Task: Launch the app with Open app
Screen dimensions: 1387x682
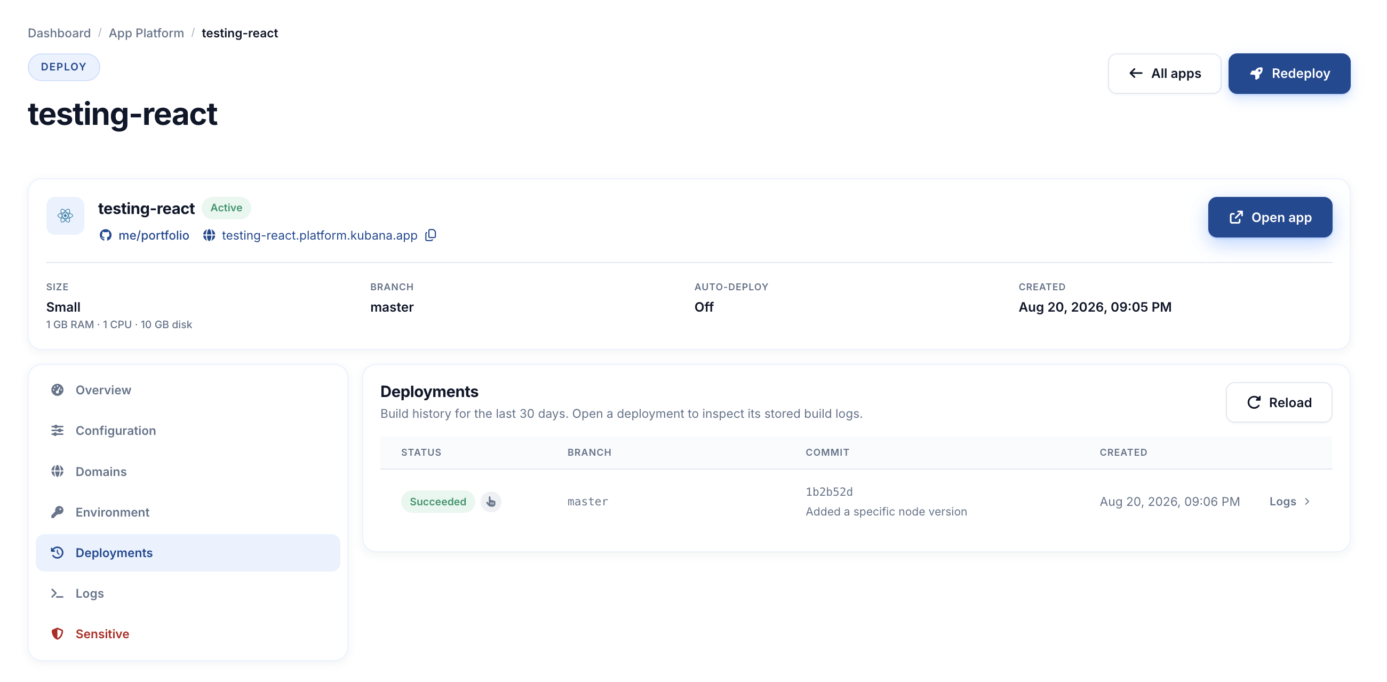Action: pyautogui.click(x=1270, y=217)
